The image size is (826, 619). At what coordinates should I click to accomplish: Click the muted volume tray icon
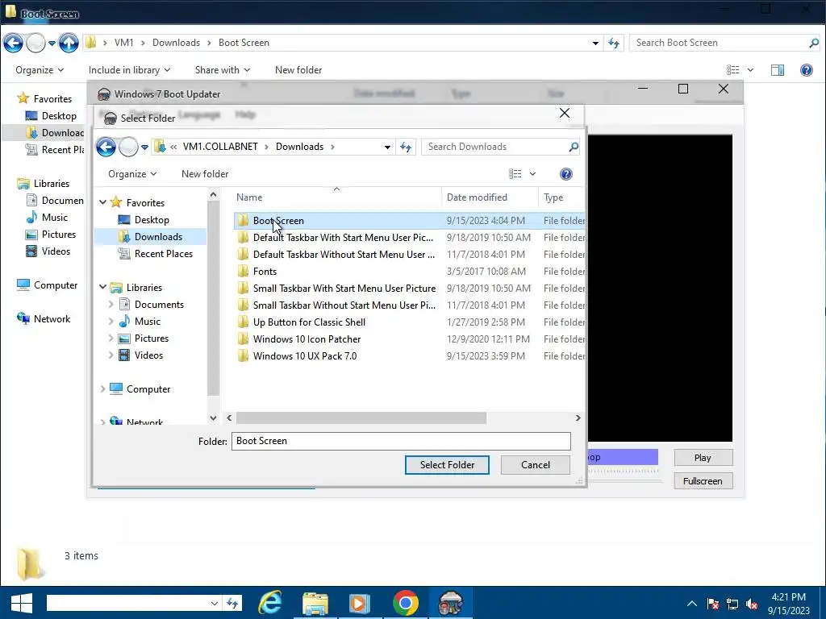coord(752,604)
